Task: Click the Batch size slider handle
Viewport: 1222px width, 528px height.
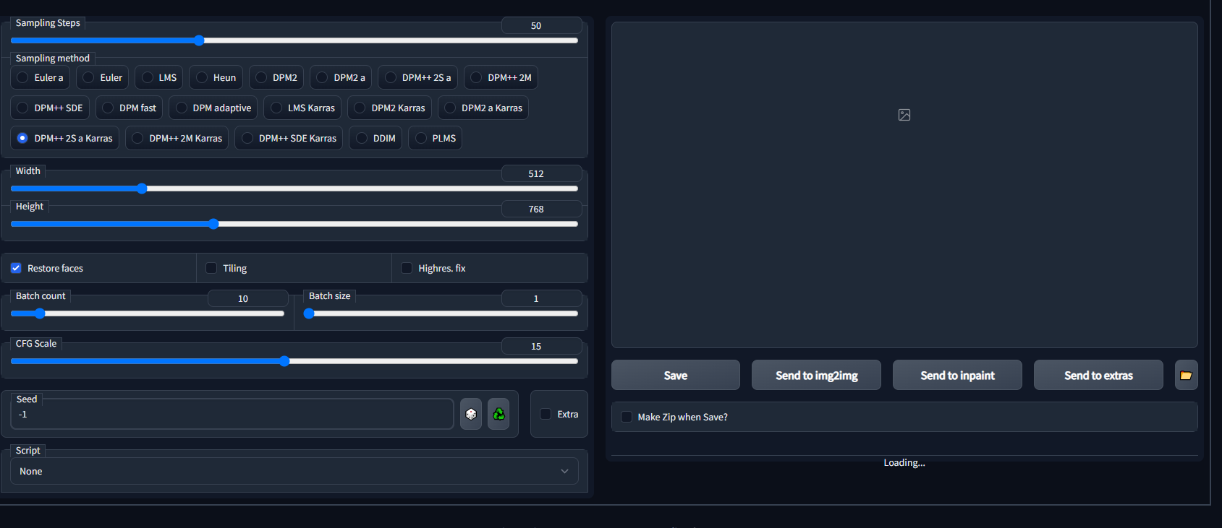Action: pos(309,313)
